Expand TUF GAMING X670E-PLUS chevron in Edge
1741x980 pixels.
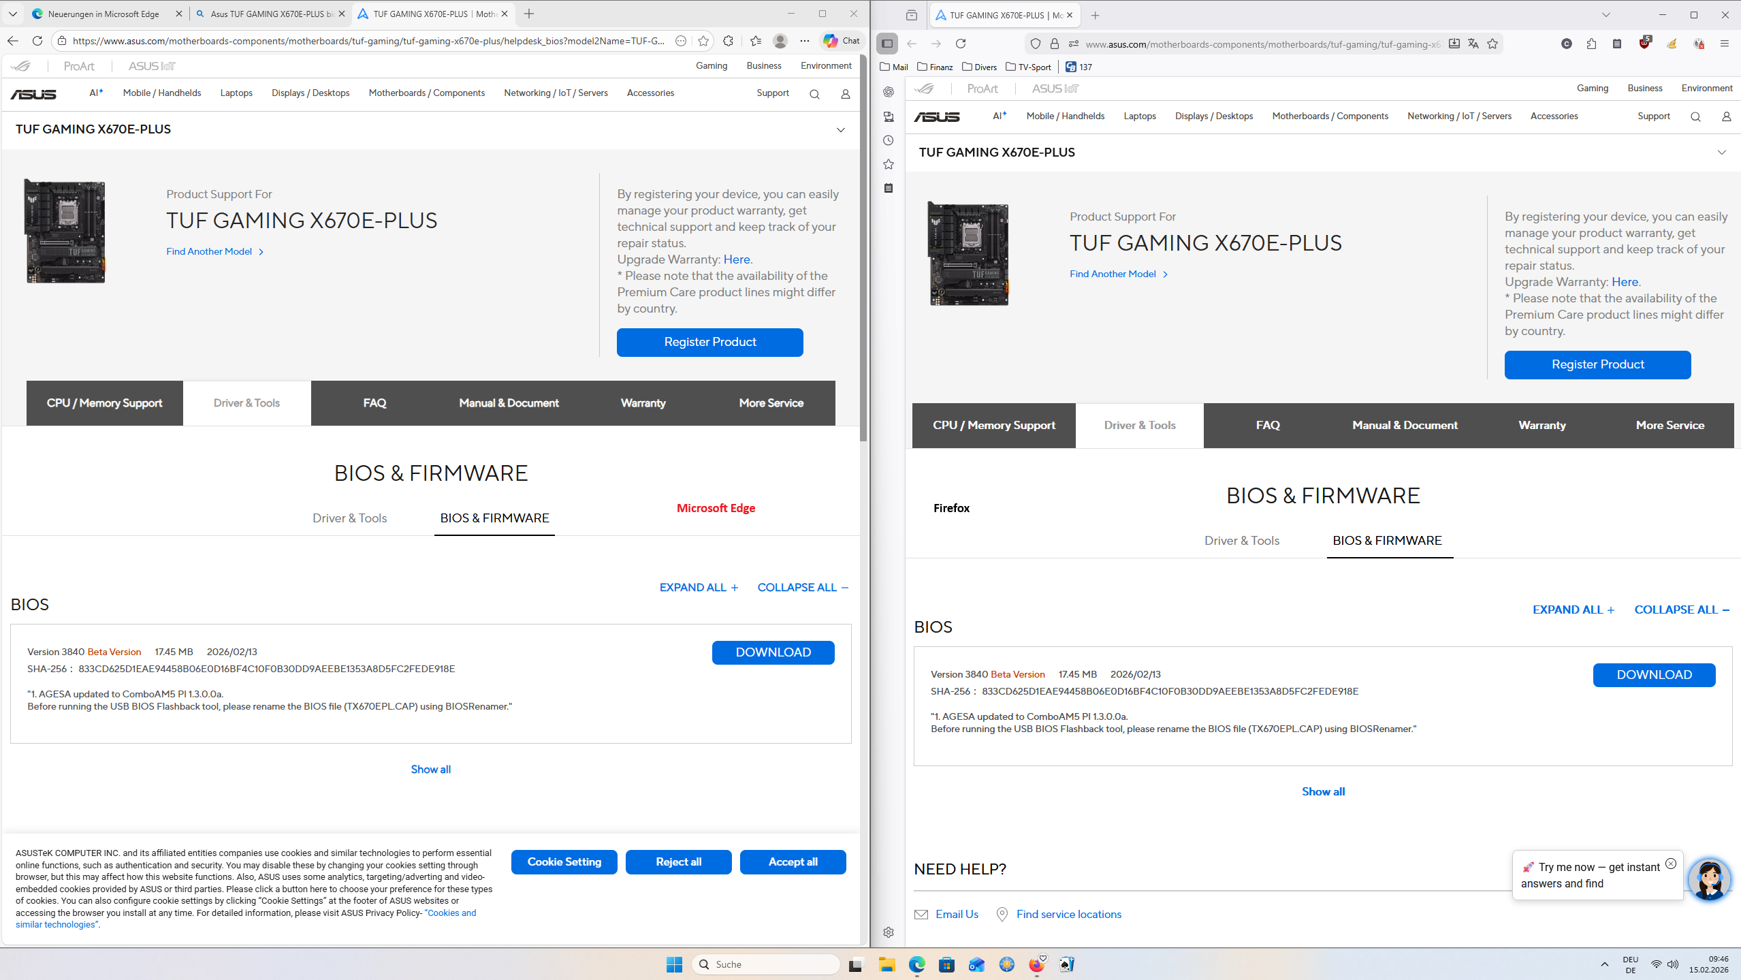click(841, 130)
